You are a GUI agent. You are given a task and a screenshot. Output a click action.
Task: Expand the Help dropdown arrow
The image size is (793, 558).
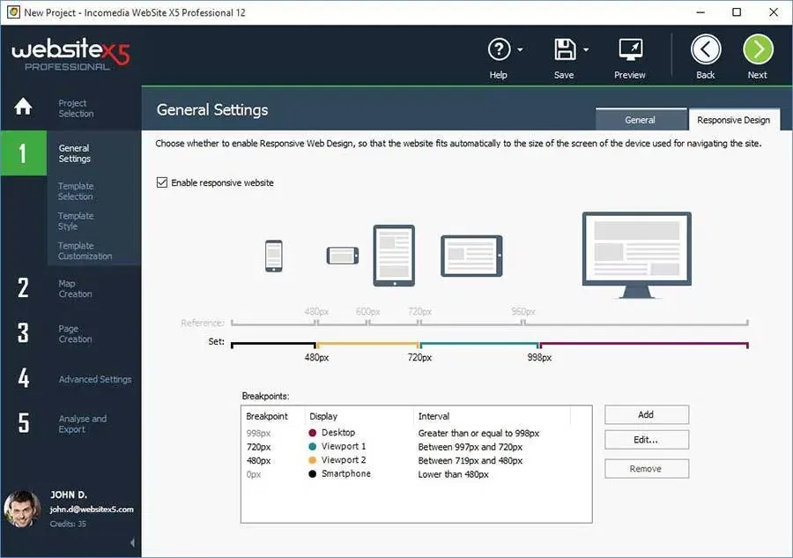click(x=521, y=50)
